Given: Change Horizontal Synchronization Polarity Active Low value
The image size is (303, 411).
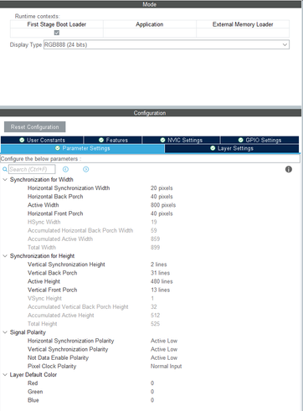Looking at the screenshot, I should [x=164, y=341].
